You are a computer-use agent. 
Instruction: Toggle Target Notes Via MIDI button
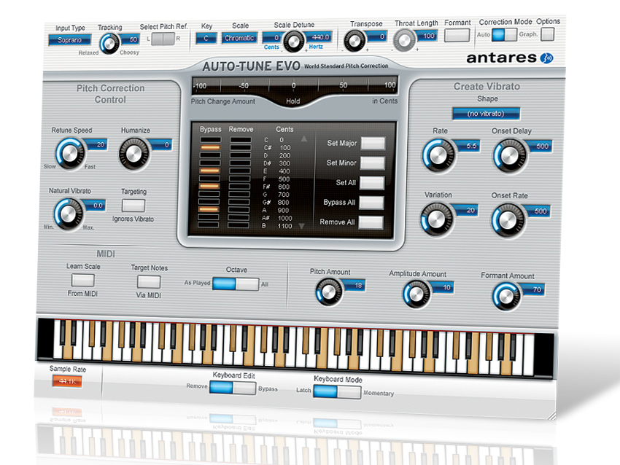pyautogui.click(x=149, y=281)
